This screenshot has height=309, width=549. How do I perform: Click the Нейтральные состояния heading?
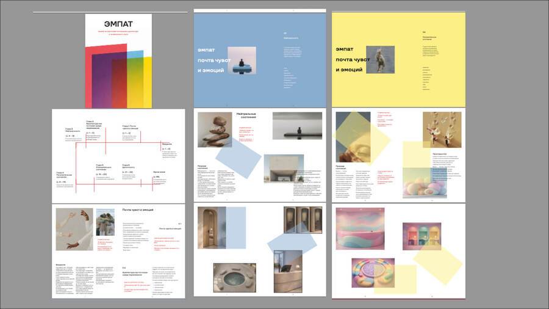coord(247,115)
